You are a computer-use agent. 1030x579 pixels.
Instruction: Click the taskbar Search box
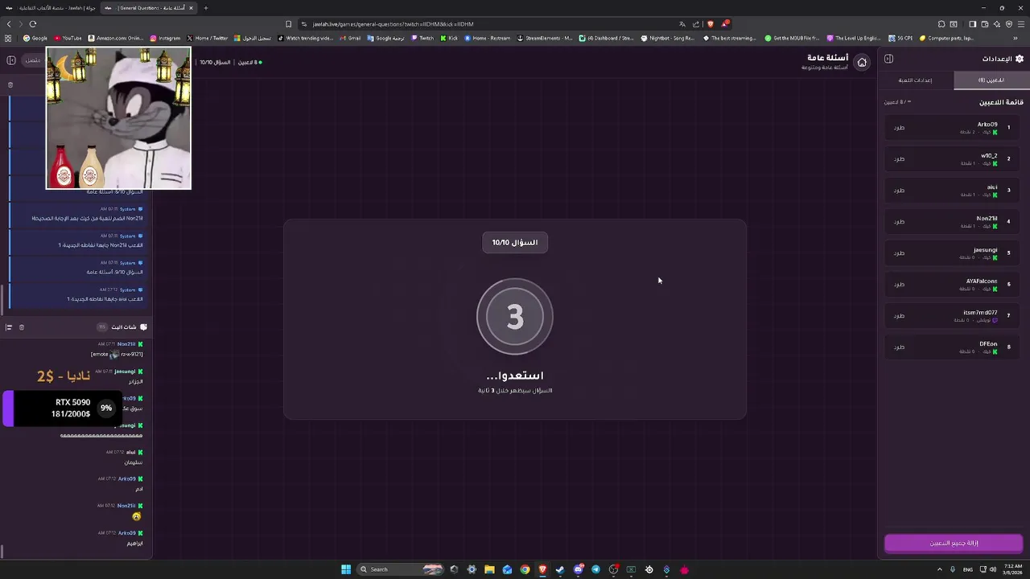tap(401, 569)
